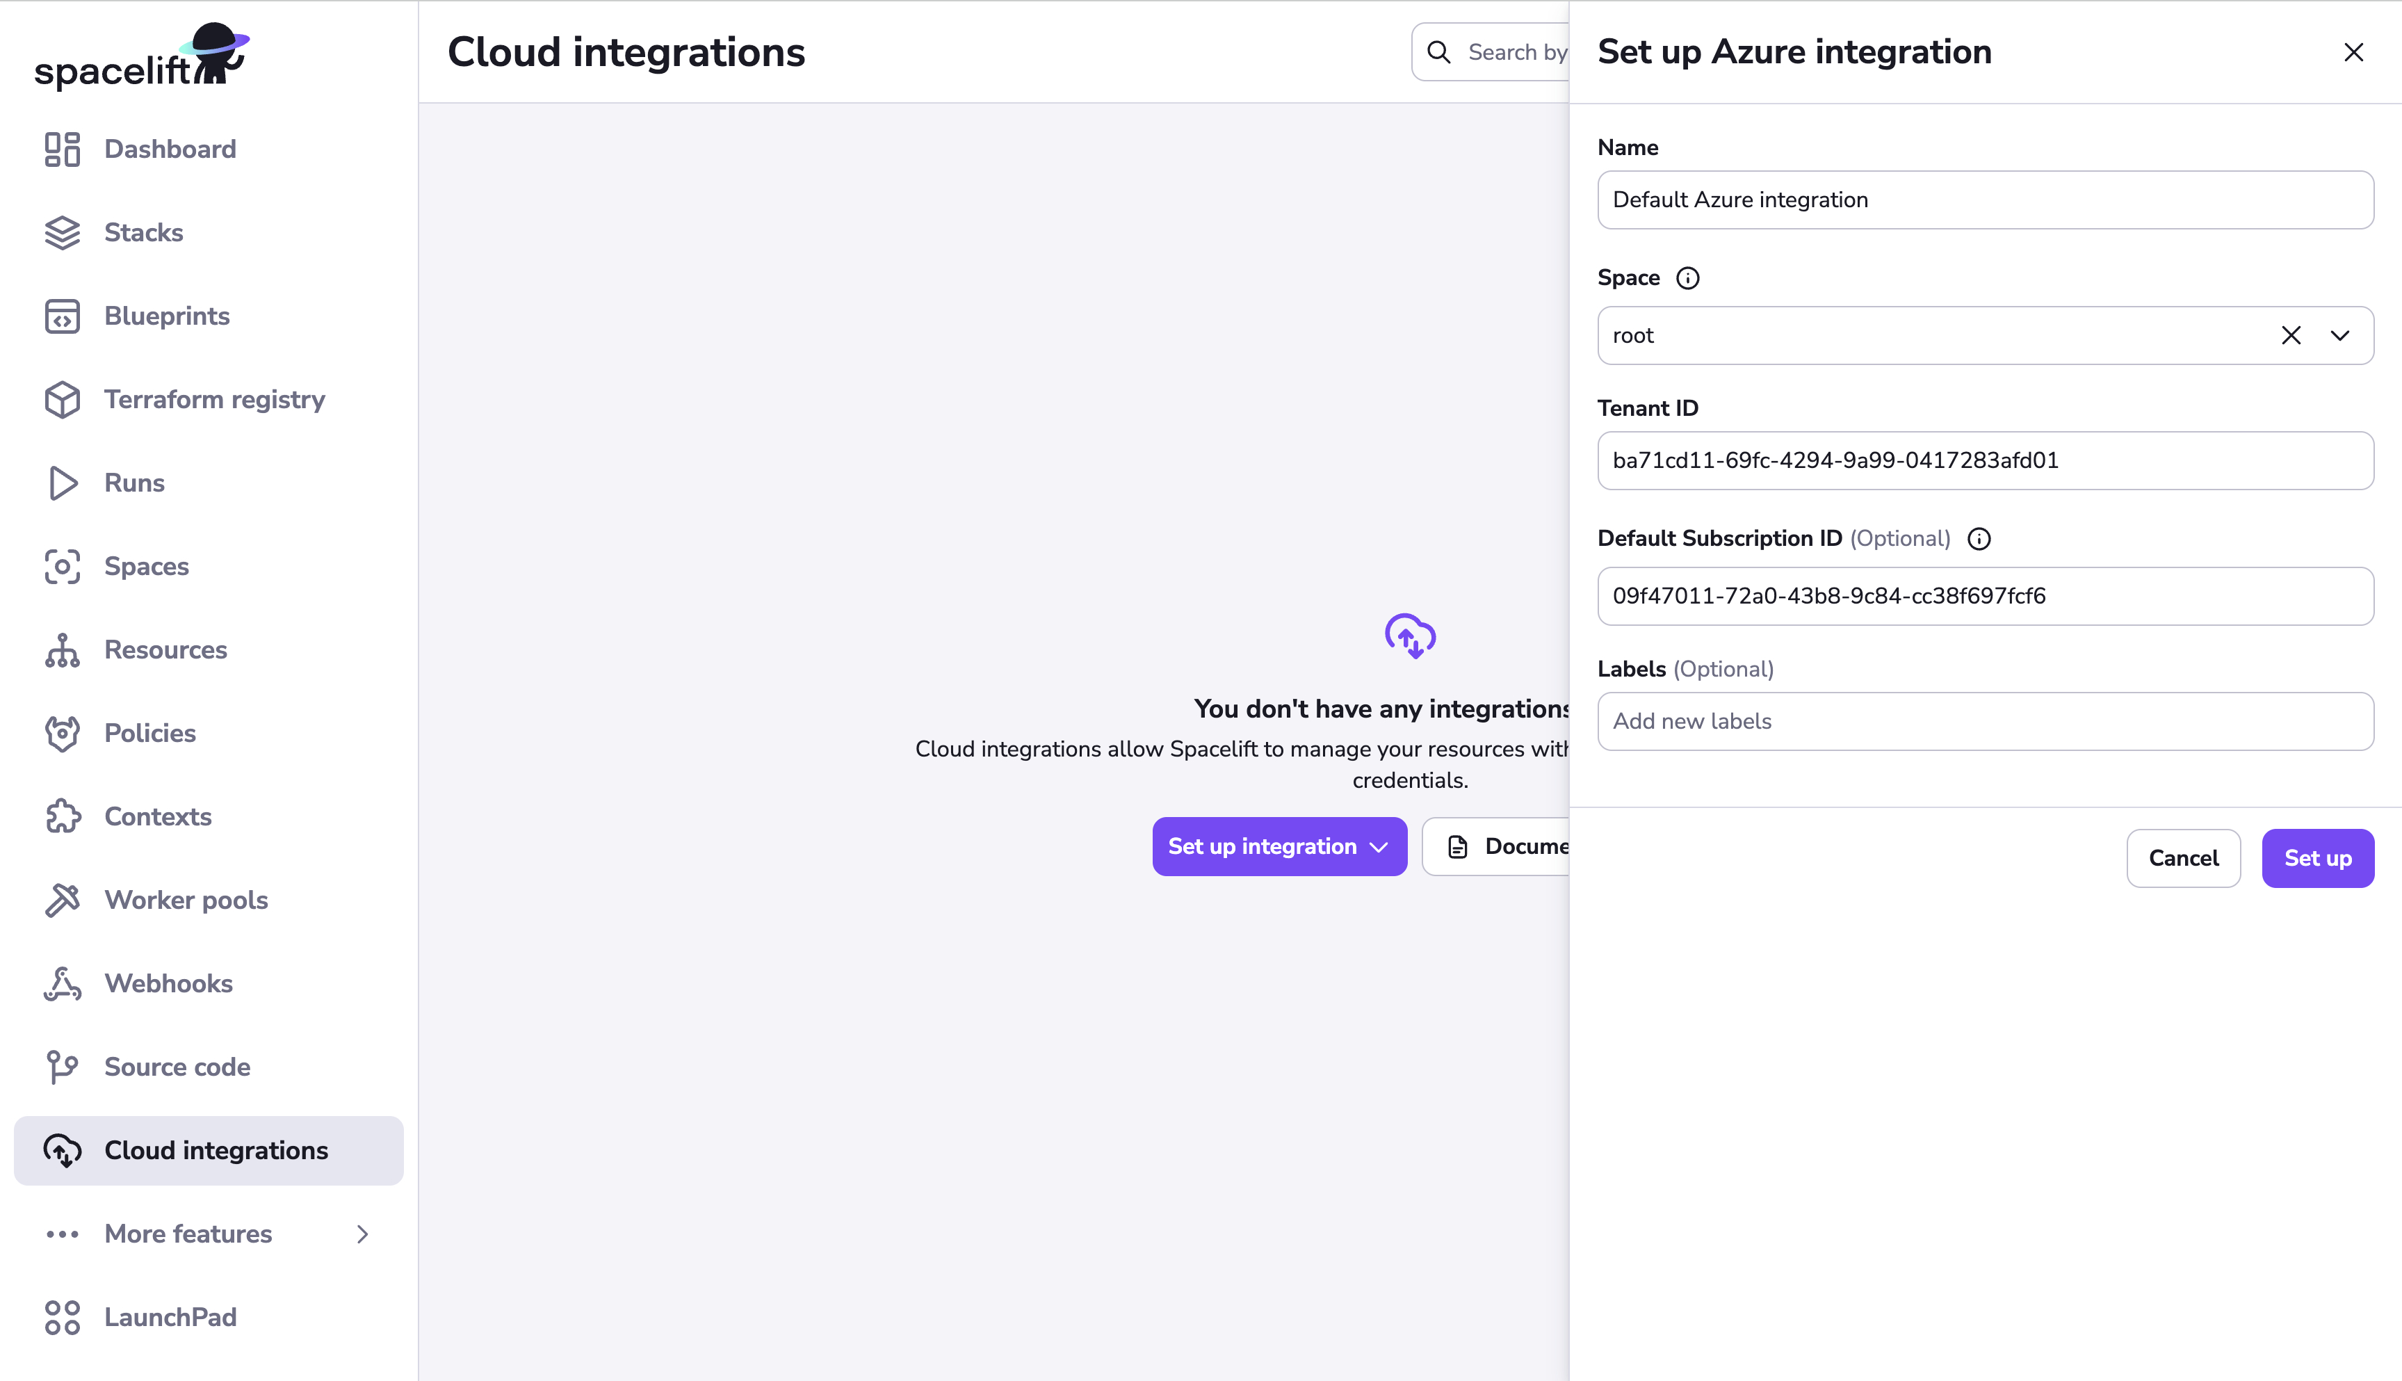The image size is (2402, 1381).
Task: Click the Set up button
Action: [x=2318, y=858]
